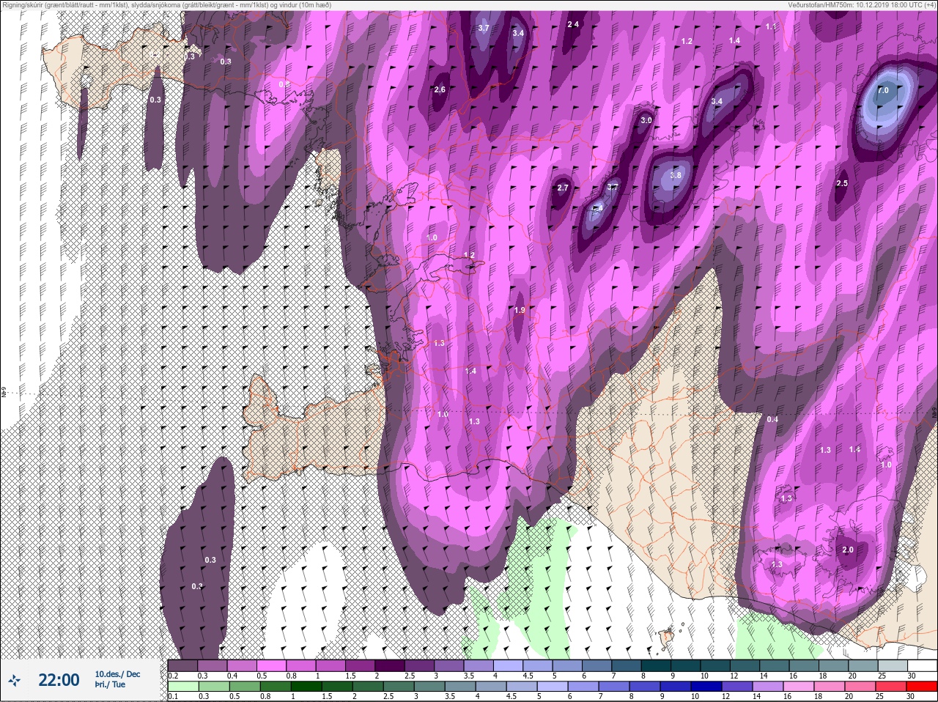Image resolution: width=938 pixels, height=702 pixels.
Task: Click the 1.9 precipitation value on map
Action: 520,311
